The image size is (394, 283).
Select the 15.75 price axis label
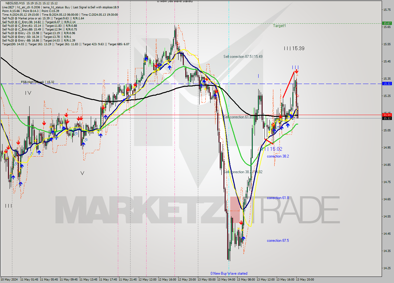click(387, 10)
